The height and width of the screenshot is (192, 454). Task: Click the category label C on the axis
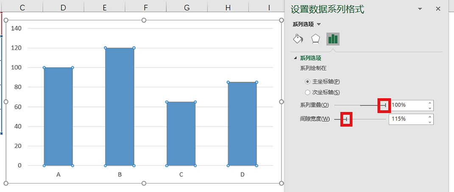pyautogui.click(x=181, y=175)
